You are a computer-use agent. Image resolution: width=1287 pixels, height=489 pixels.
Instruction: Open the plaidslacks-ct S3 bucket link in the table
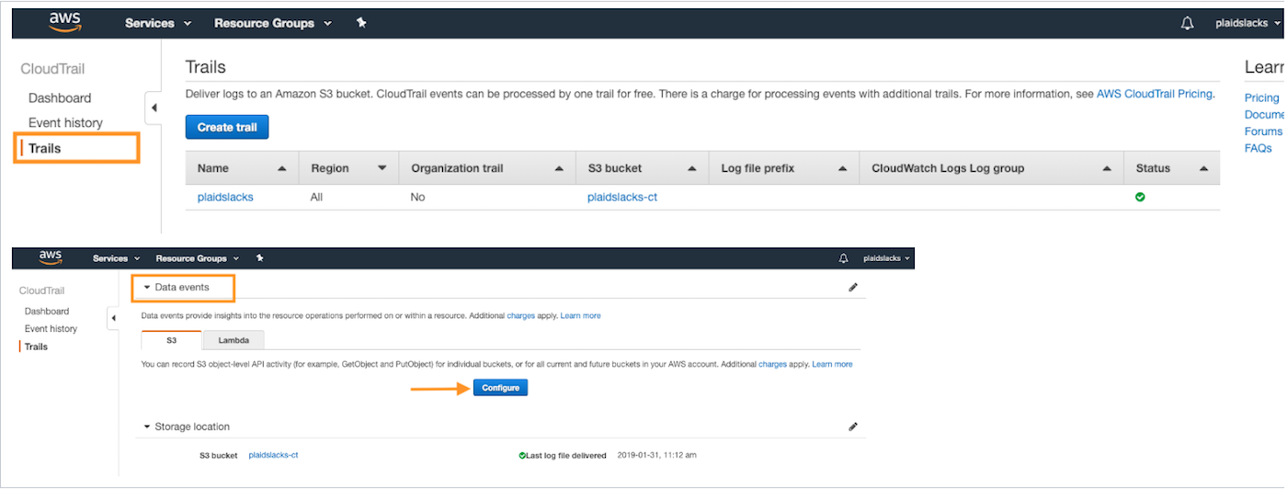point(622,197)
